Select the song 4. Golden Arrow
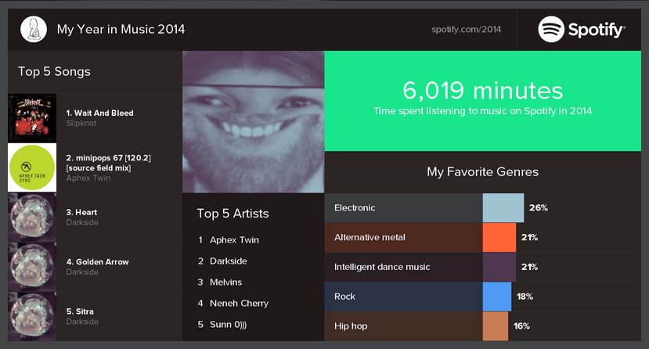The height and width of the screenshot is (349, 649). click(x=97, y=261)
